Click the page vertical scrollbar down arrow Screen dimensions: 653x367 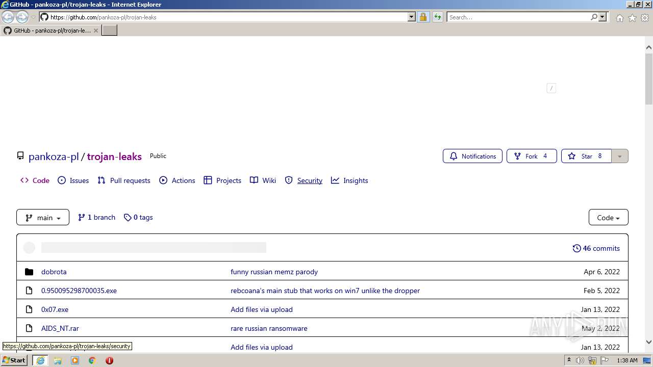click(648, 342)
